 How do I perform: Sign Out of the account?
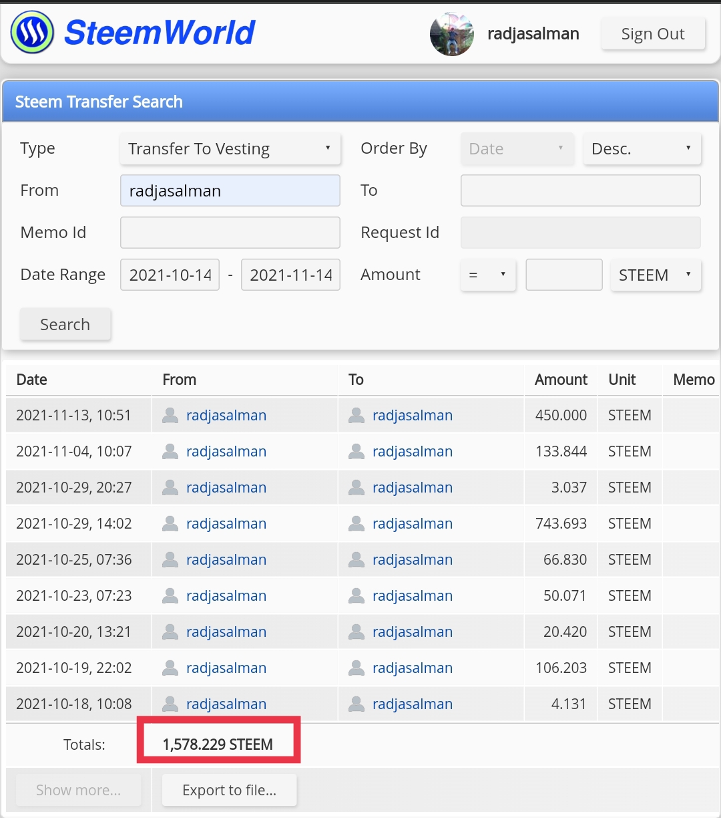(653, 33)
